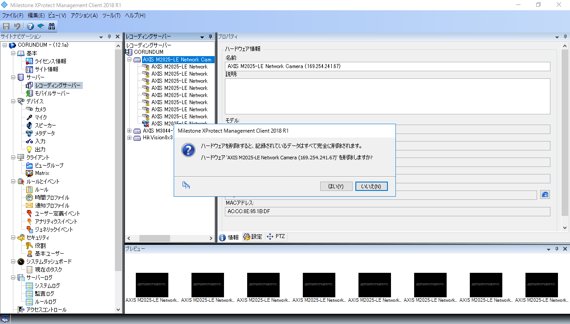Viewport: 570px width, 324px height.
Task: Open the アクション(A) menu
Action: click(84, 16)
